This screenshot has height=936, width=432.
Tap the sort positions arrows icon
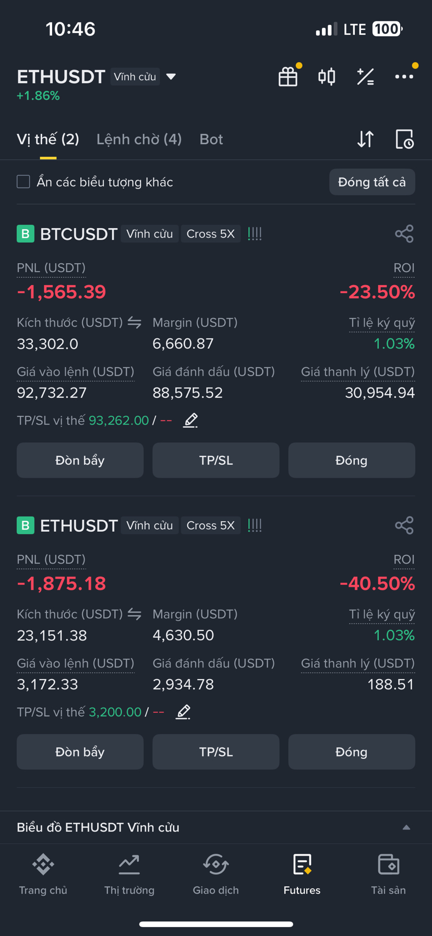tap(365, 139)
